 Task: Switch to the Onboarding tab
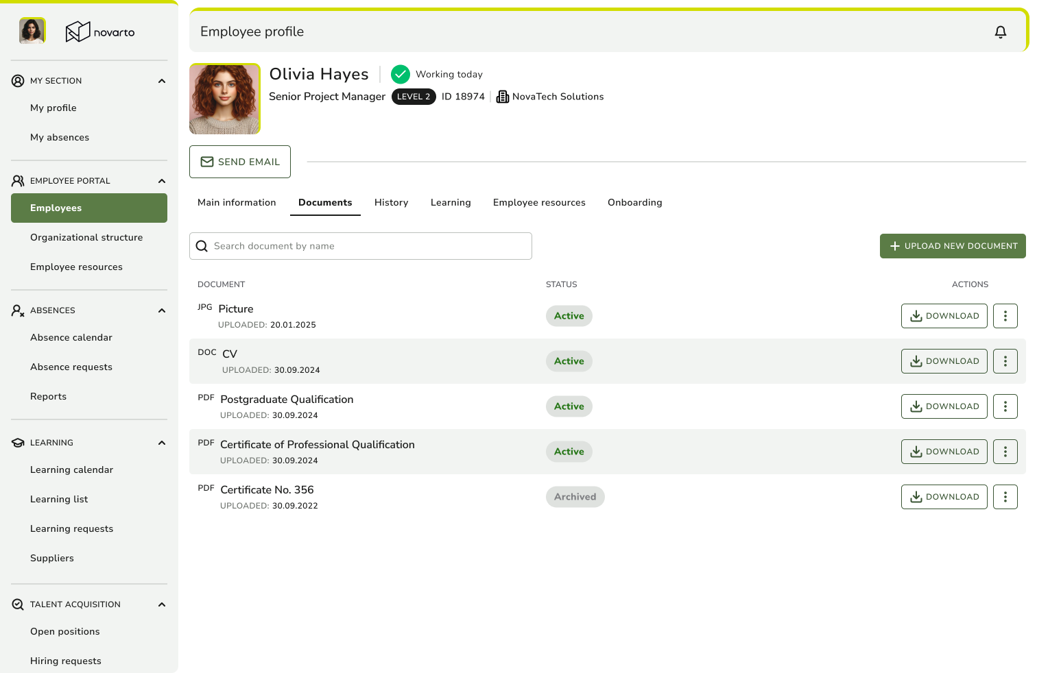coord(635,202)
